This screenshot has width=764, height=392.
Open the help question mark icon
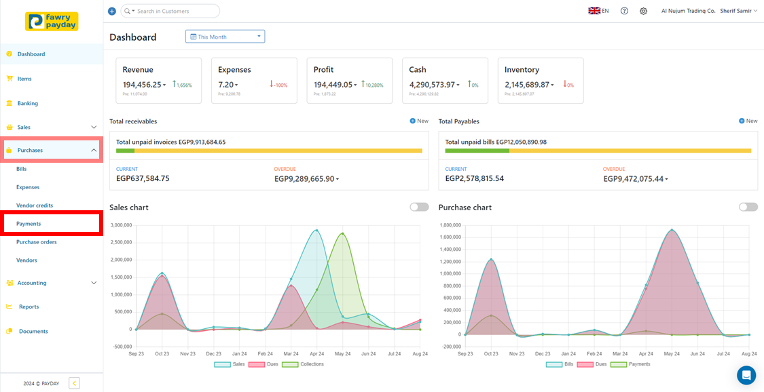(624, 12)
